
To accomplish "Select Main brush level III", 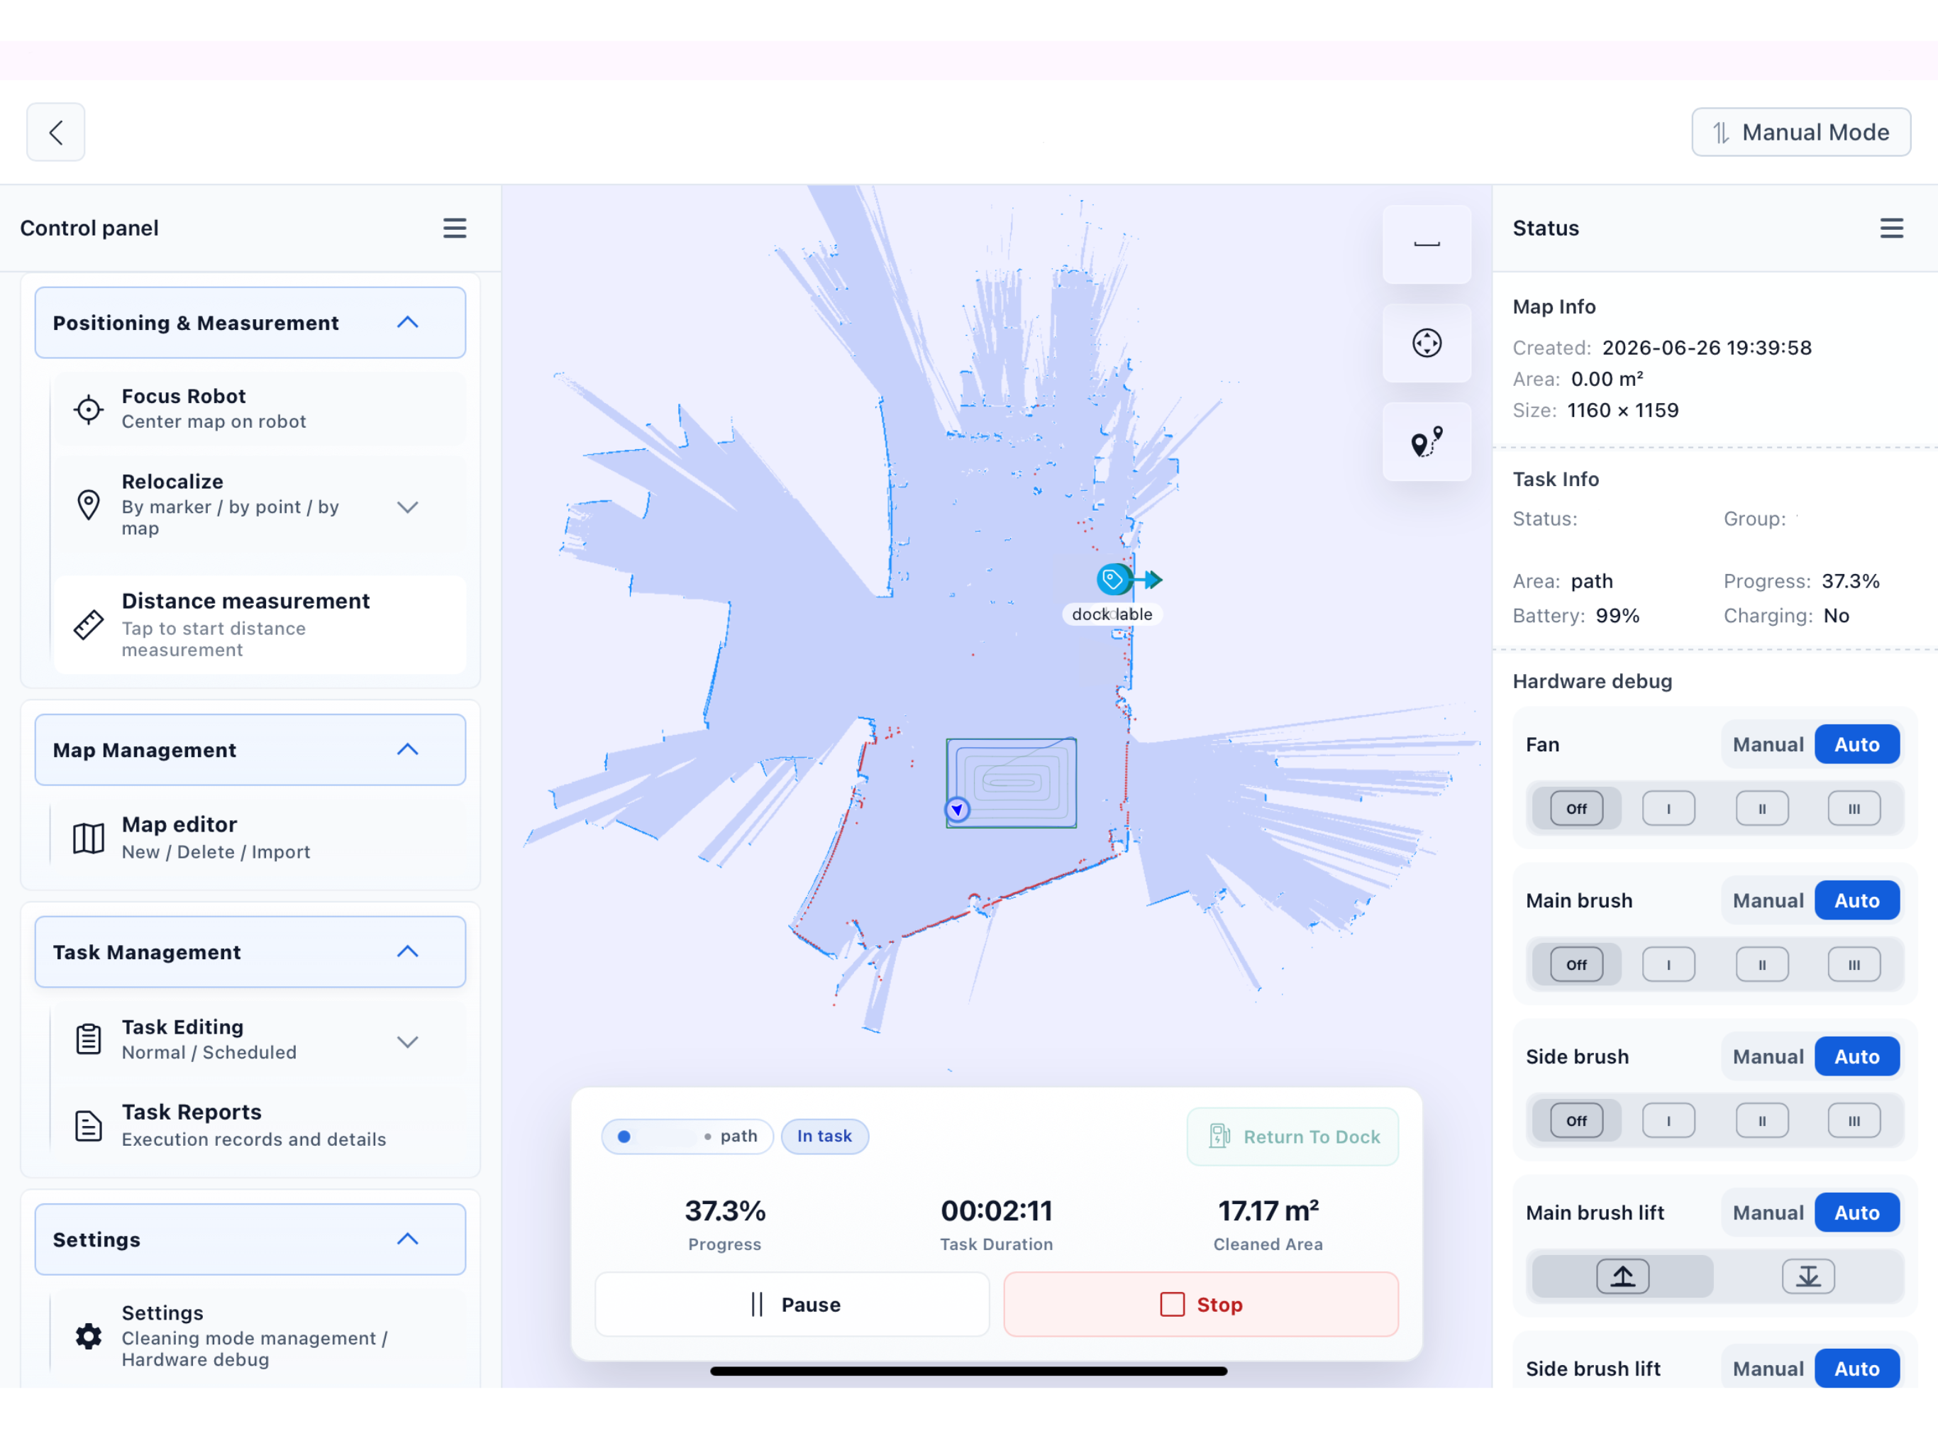I will [1854, 965].
